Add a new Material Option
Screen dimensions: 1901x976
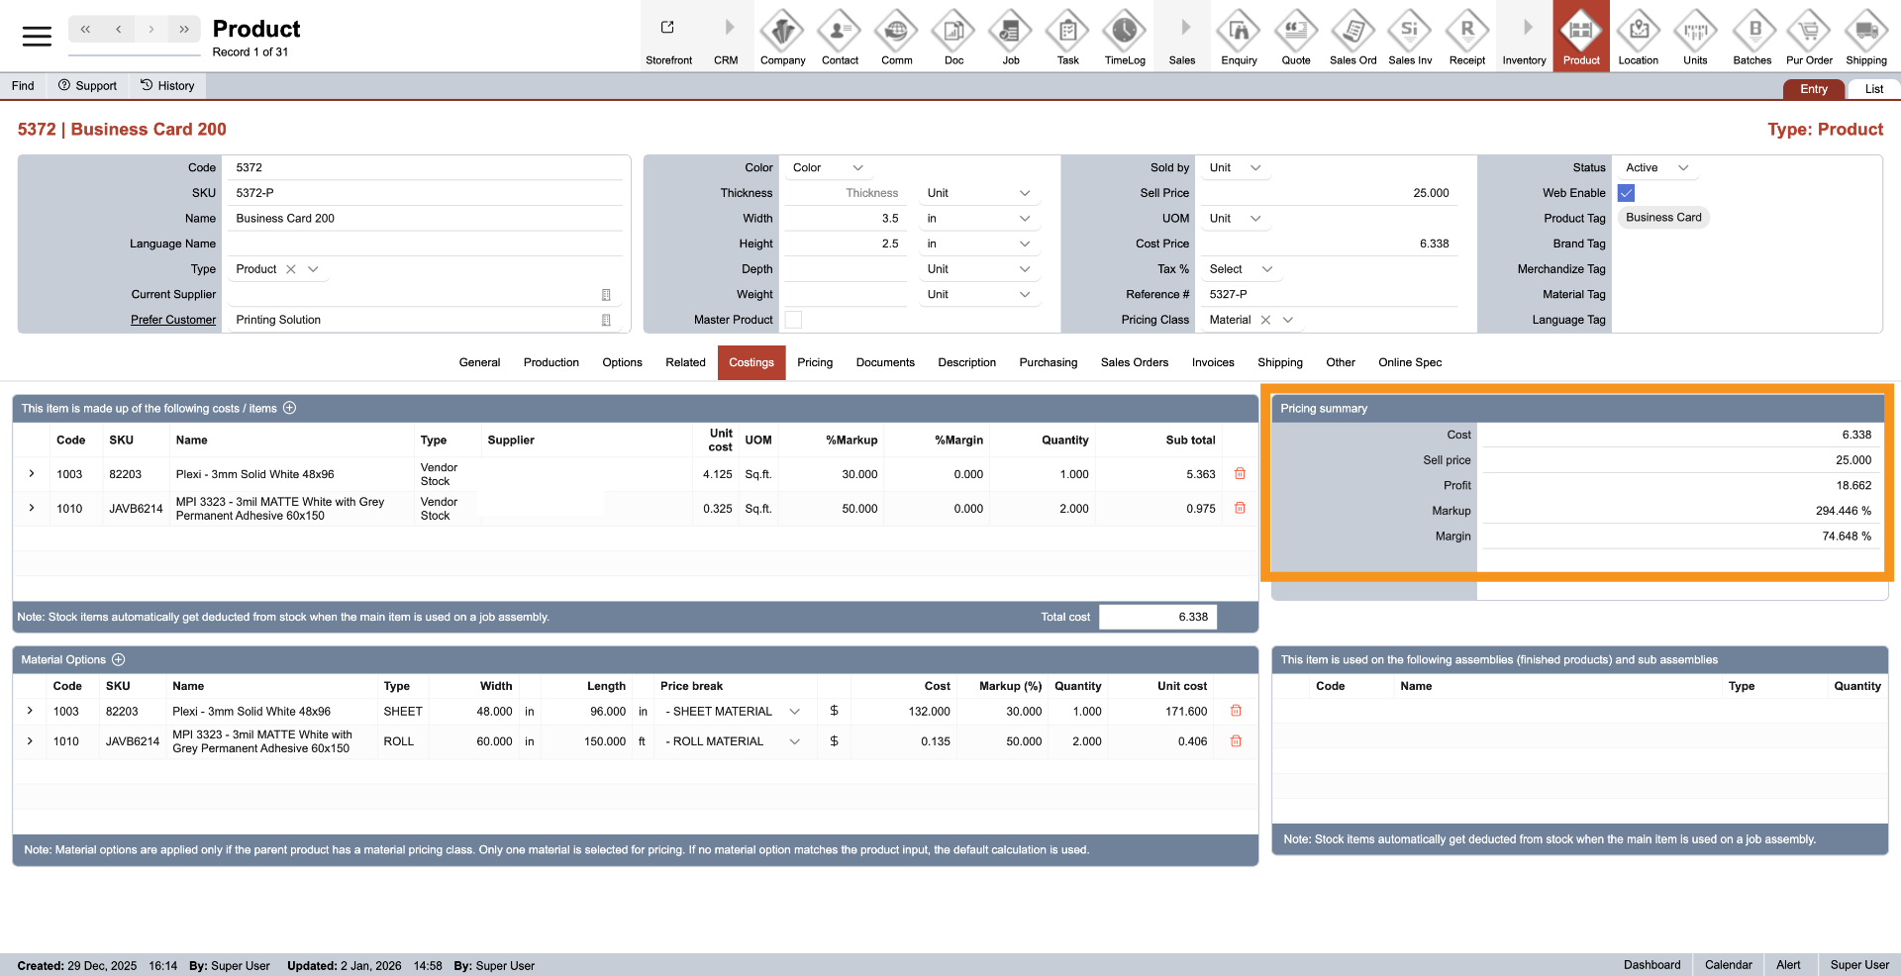(x=119, y=659)
